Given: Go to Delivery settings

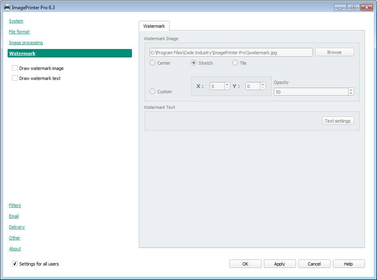Looking at the screenshot, I should pyautogui.click(x=17, y=227).
